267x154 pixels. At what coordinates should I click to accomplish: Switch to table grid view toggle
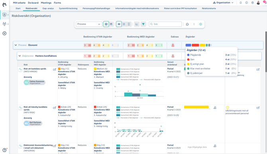111,24
